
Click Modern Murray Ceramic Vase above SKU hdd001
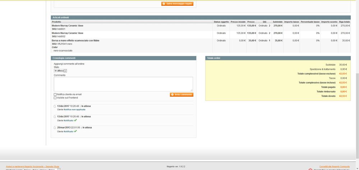pyautogui.click(x=68, y=26)
